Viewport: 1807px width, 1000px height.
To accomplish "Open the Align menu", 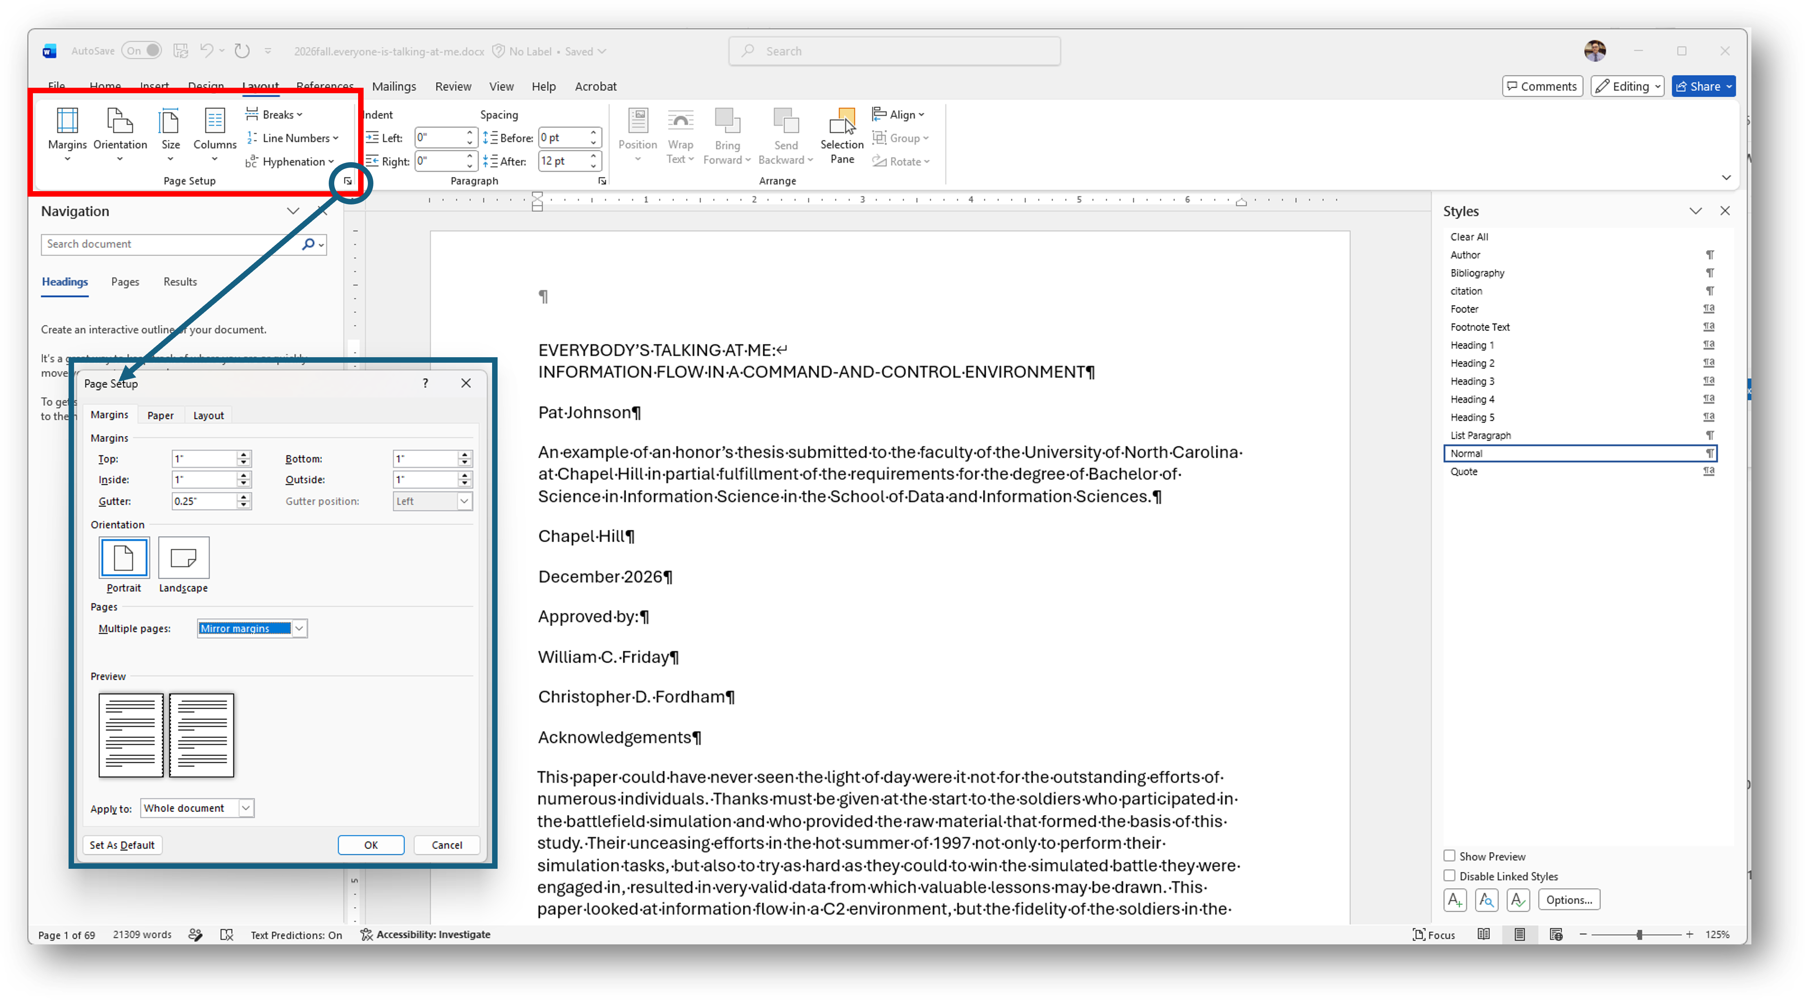I will (x=898, y=114).
